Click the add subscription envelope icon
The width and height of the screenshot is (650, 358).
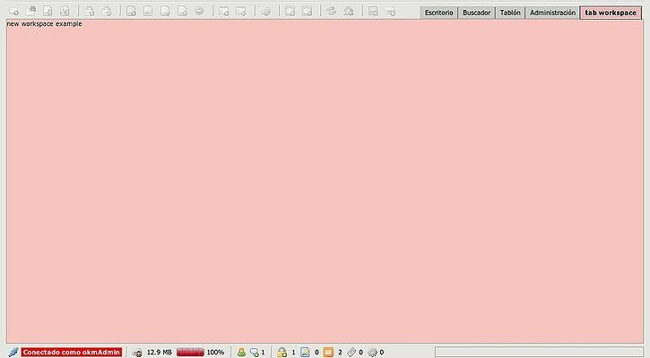coord(290,11)
